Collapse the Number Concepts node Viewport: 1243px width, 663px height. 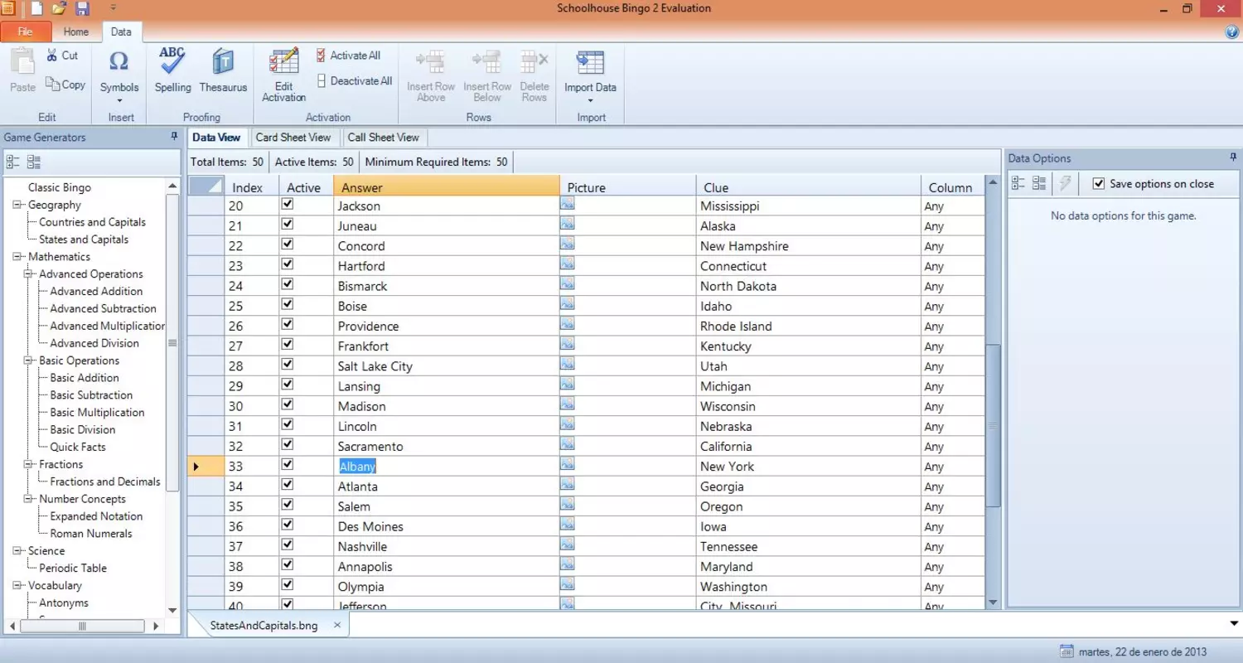(x=28, y=499)
